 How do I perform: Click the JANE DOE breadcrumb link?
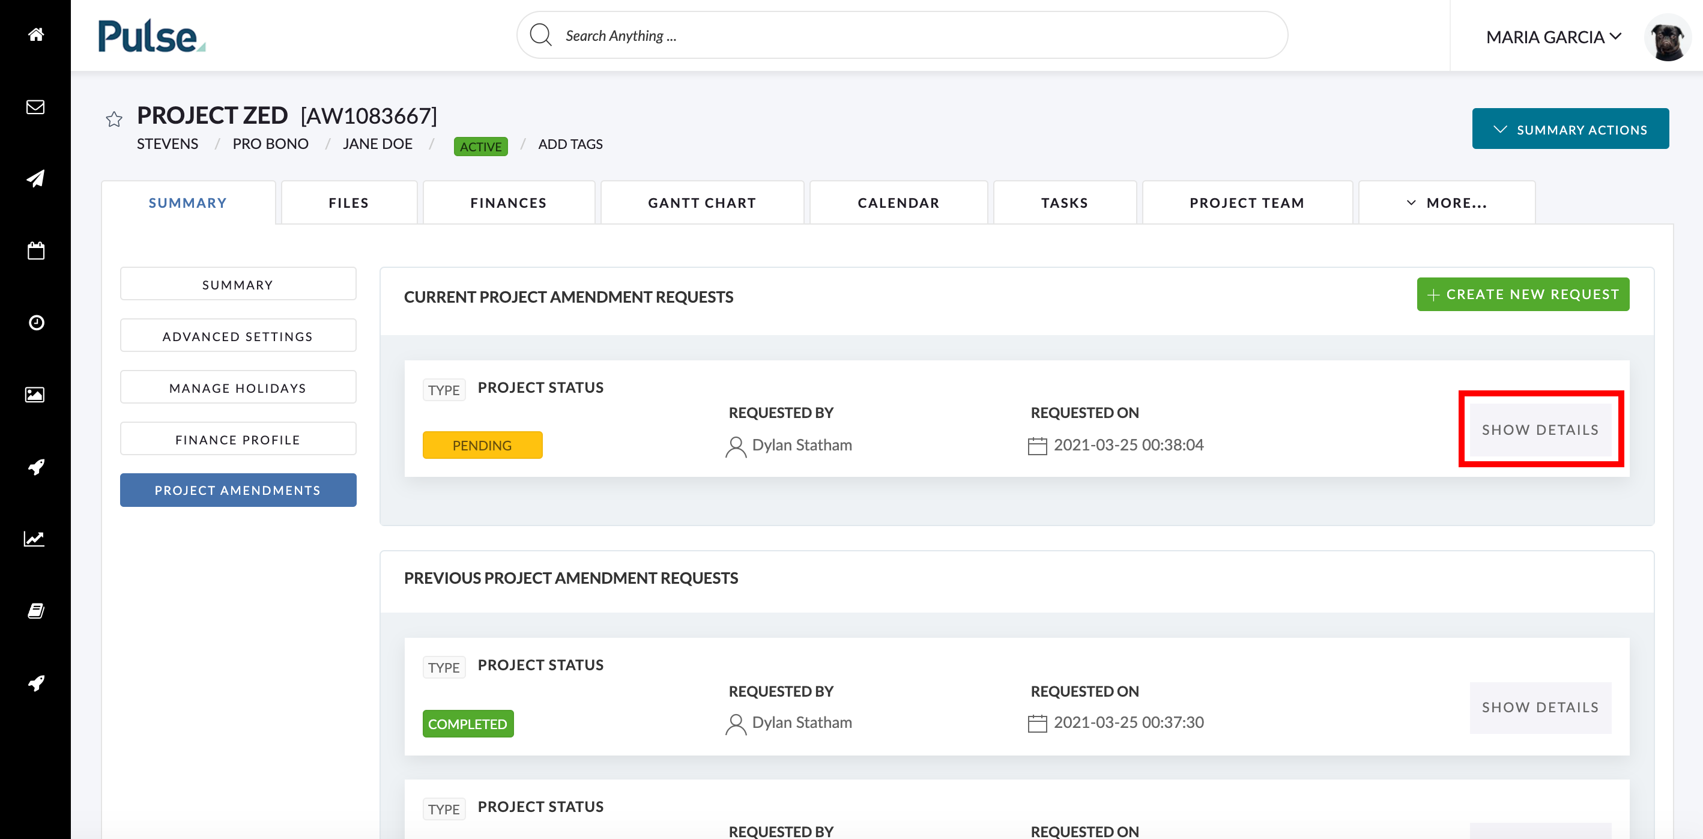pyautogui.click(x=378, y=144)
